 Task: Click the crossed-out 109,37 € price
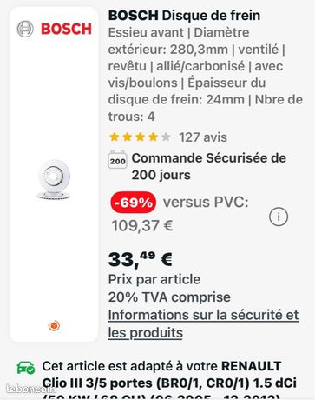142,225
